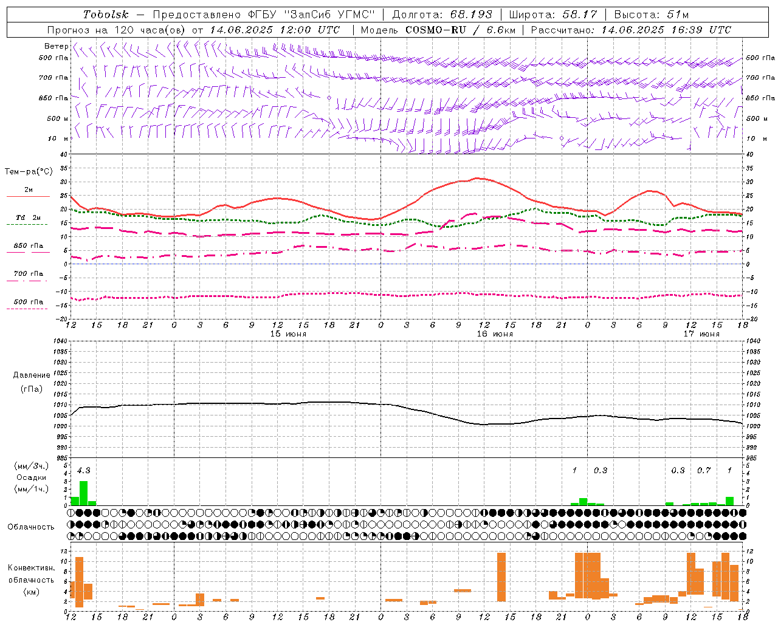Click the Долгота: 68.193 value

click(442, 15)
